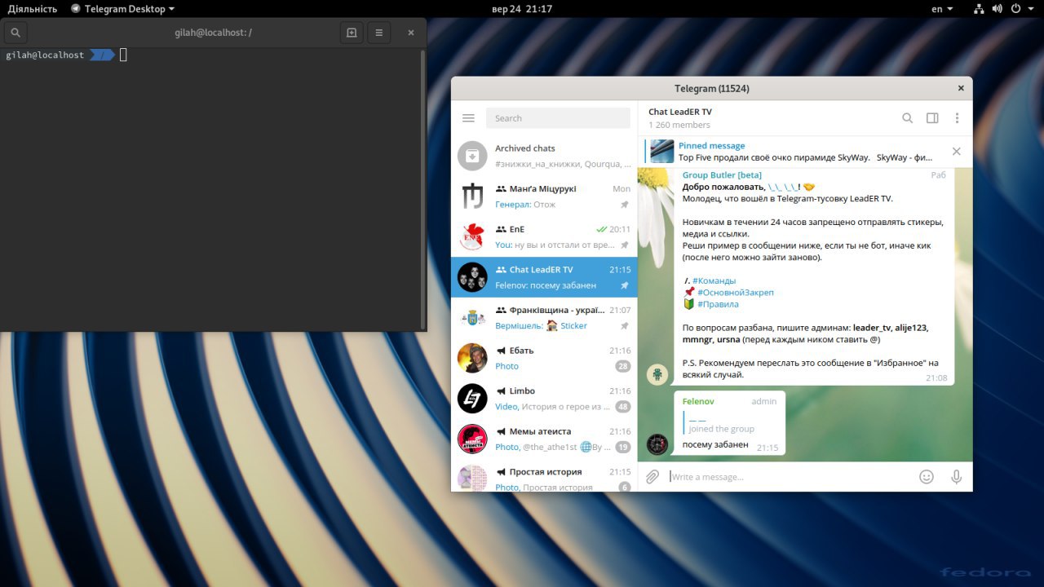Click pin icon on Chat LeadER TV row
This screenshot has width=1044, height=587.
click(x=625, y=285)
